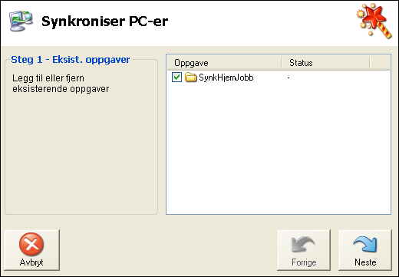
Task: Click the Synkroniser PC-er title text
Action: (104, 21)
